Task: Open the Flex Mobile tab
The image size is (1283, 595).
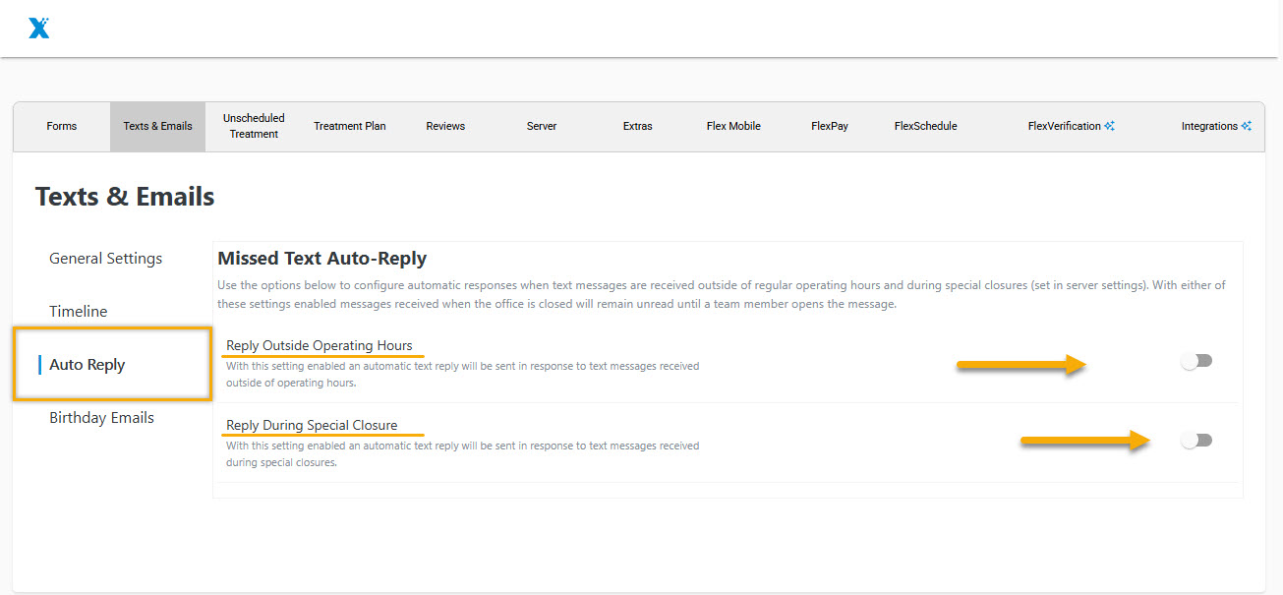Action: click(x=733, y=126)
